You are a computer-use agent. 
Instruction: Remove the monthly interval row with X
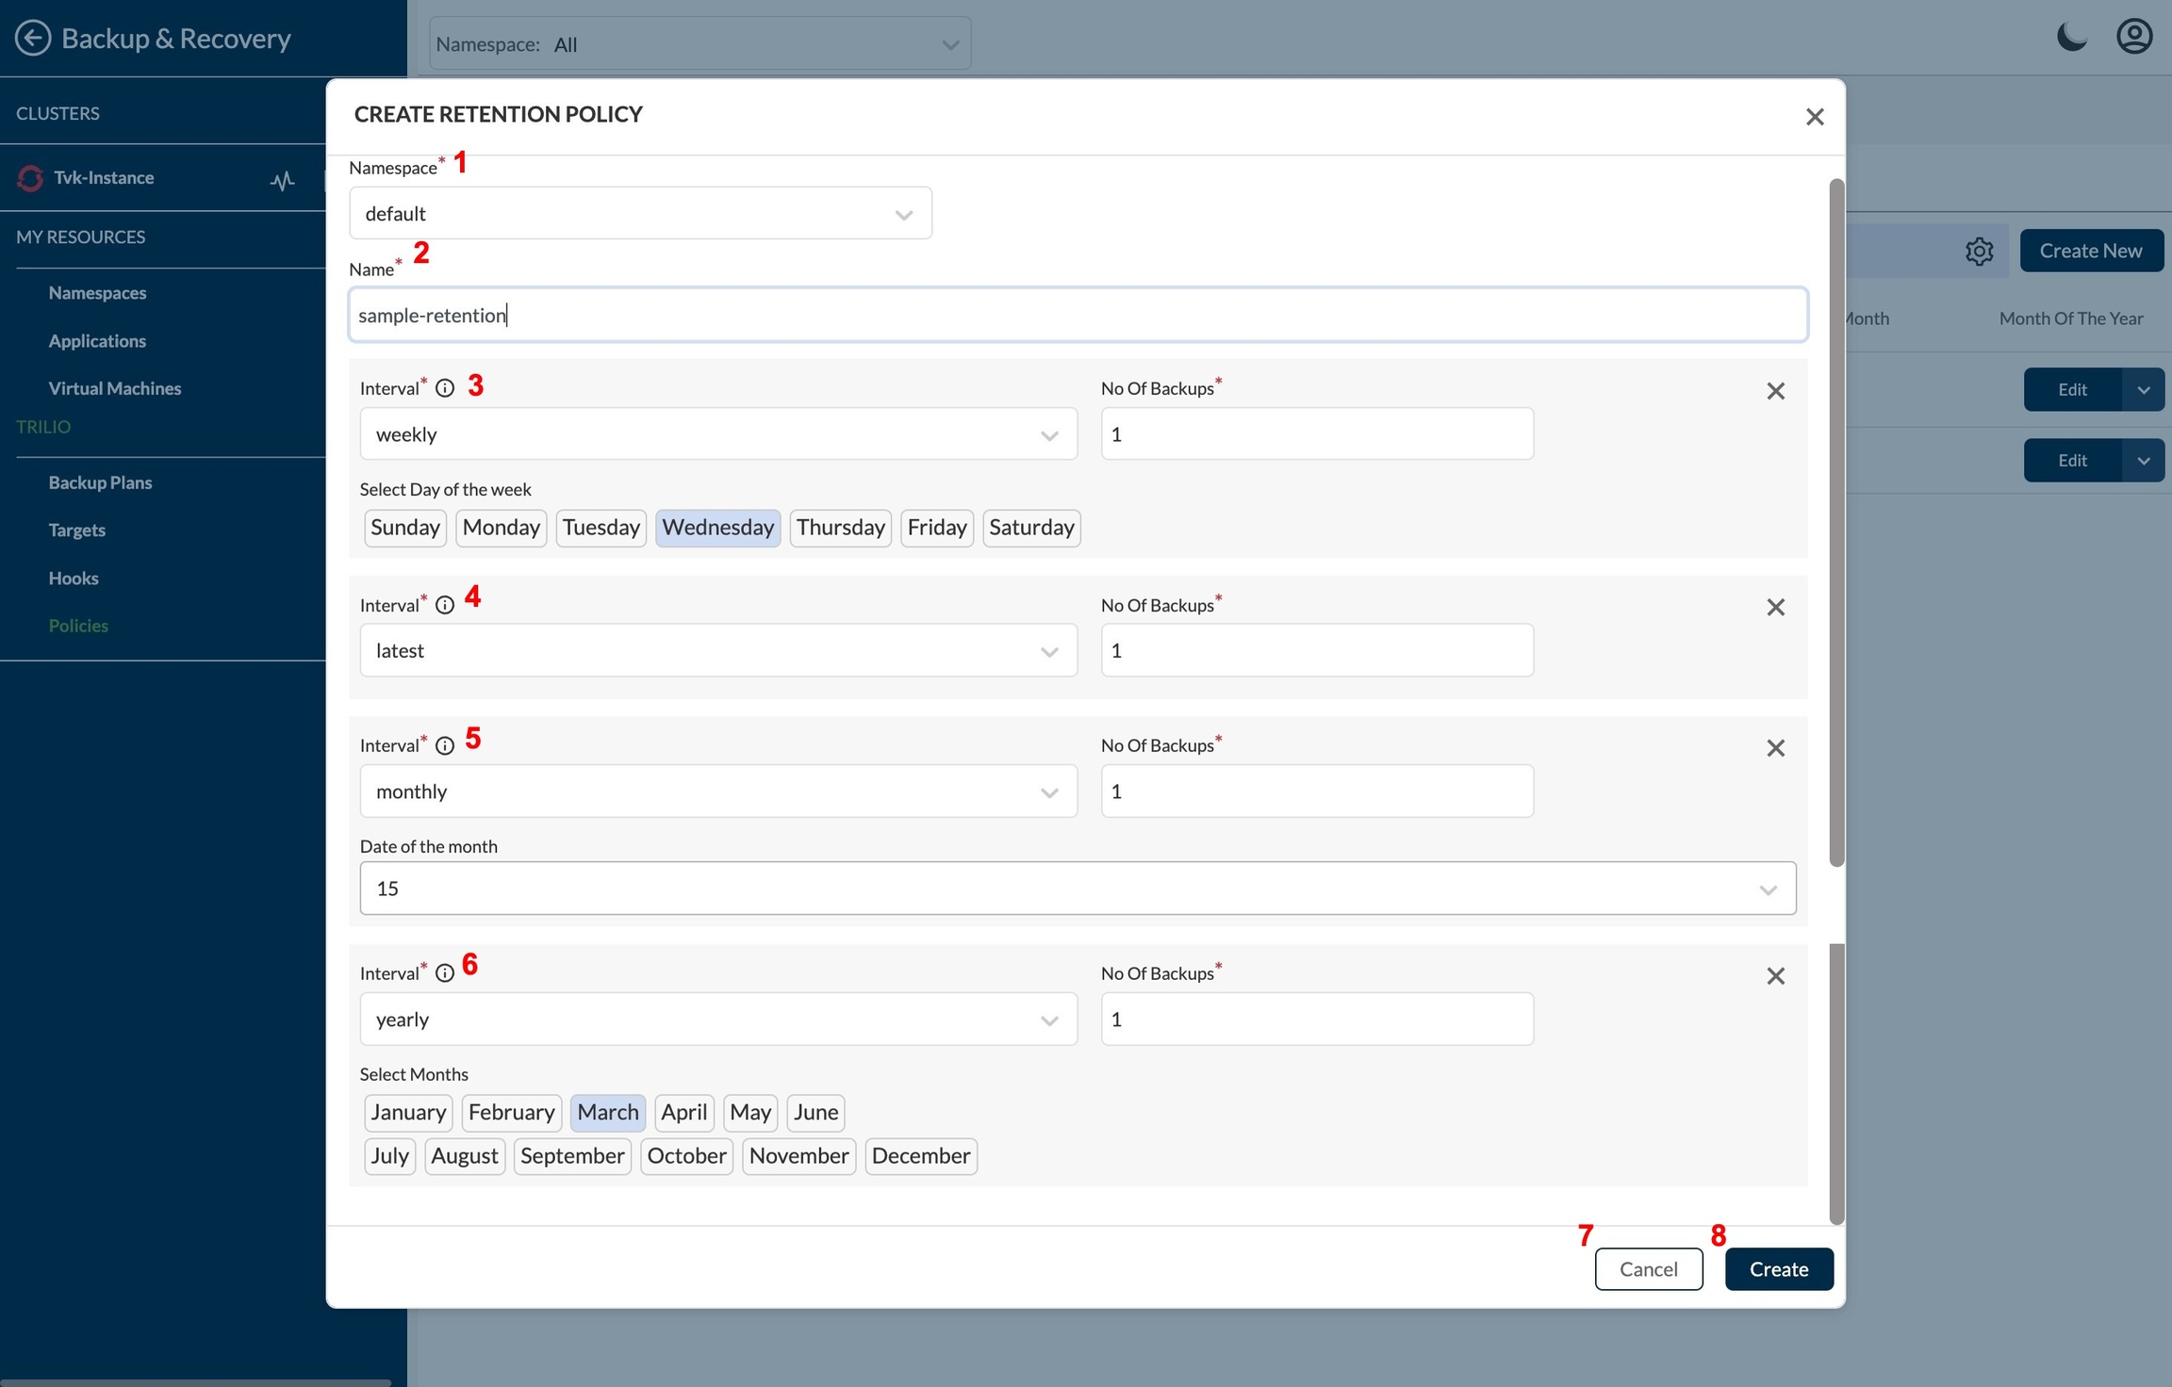coord(1775,748)
